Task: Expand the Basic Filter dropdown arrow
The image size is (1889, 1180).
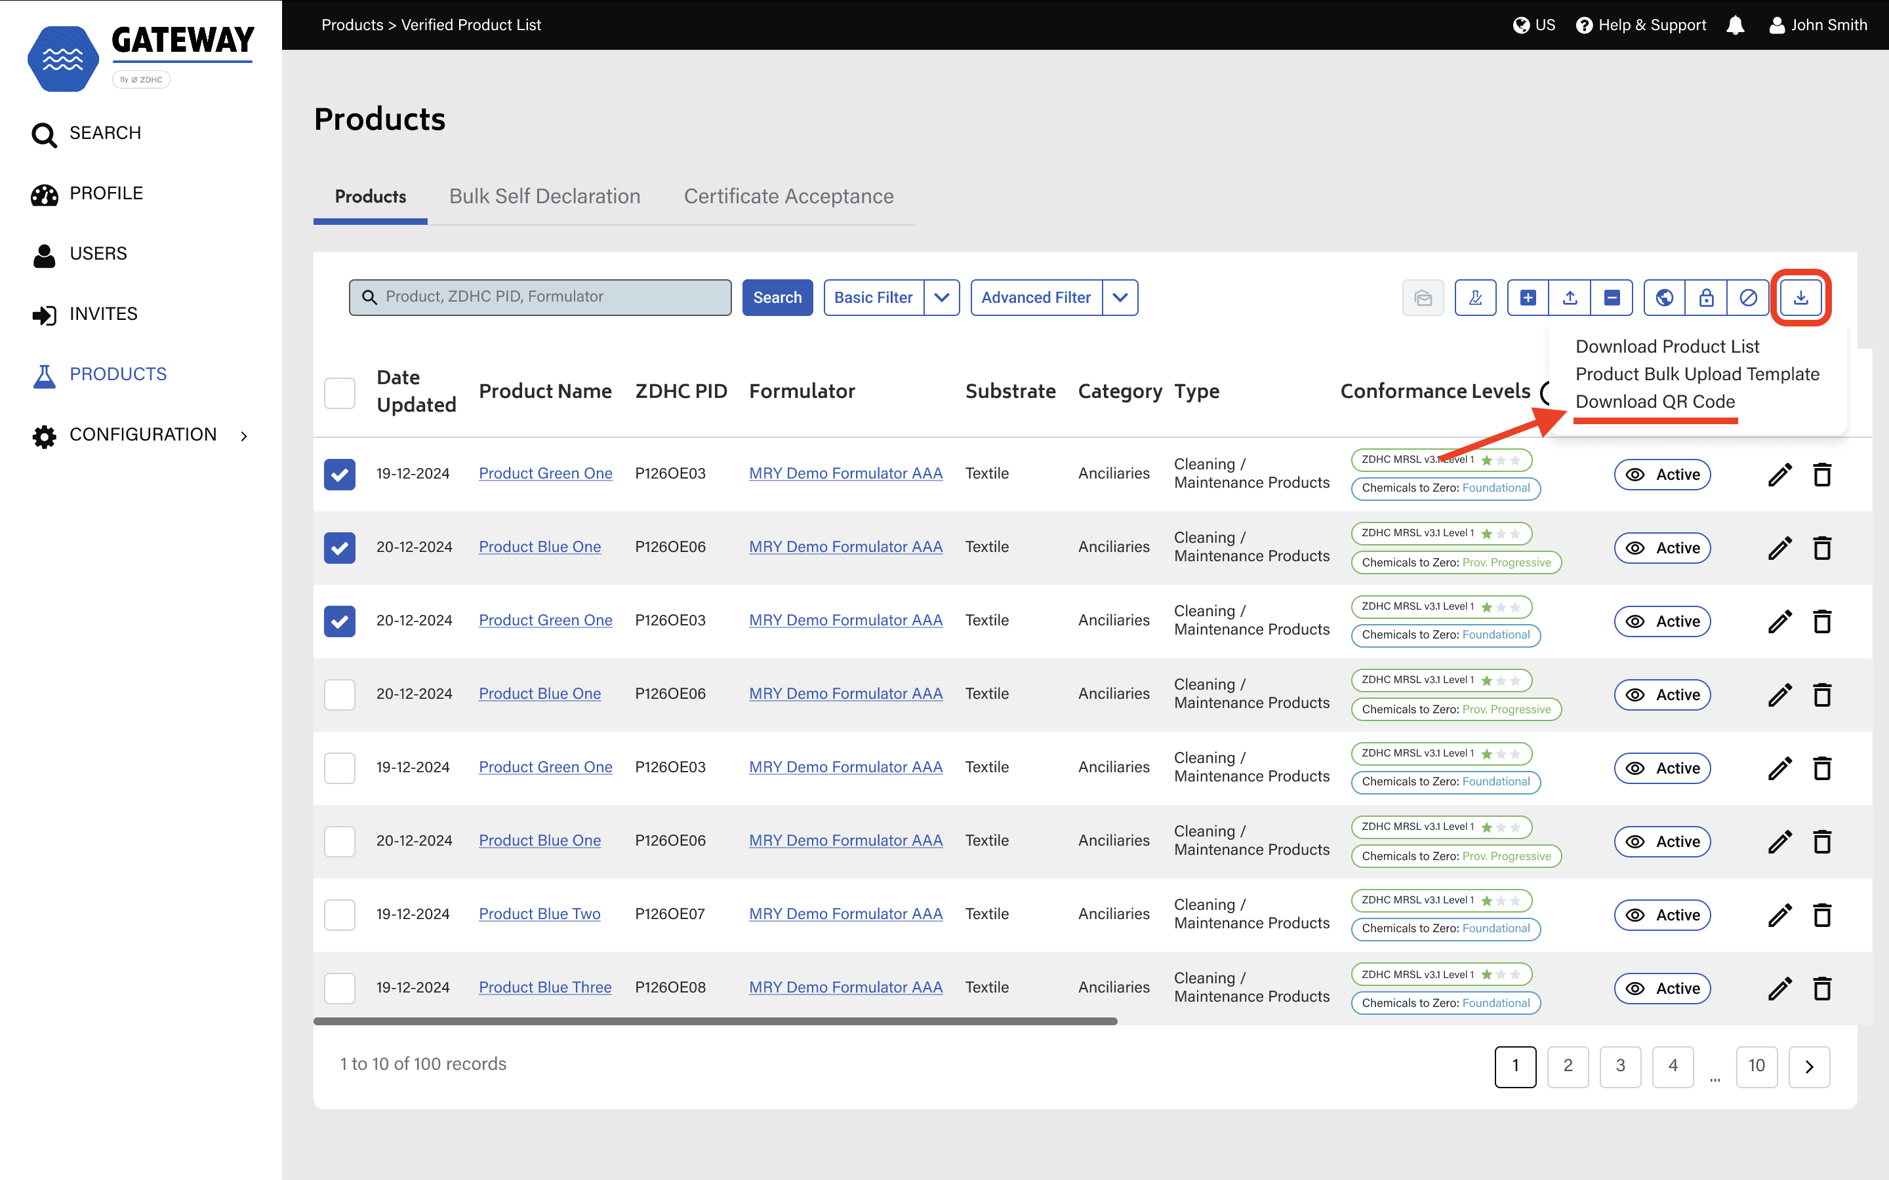Action: click(941, 298)
